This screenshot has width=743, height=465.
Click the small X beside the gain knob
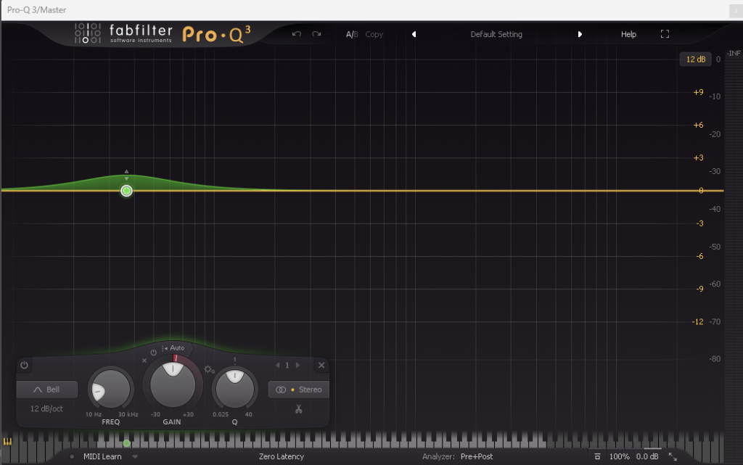(144, 361)
